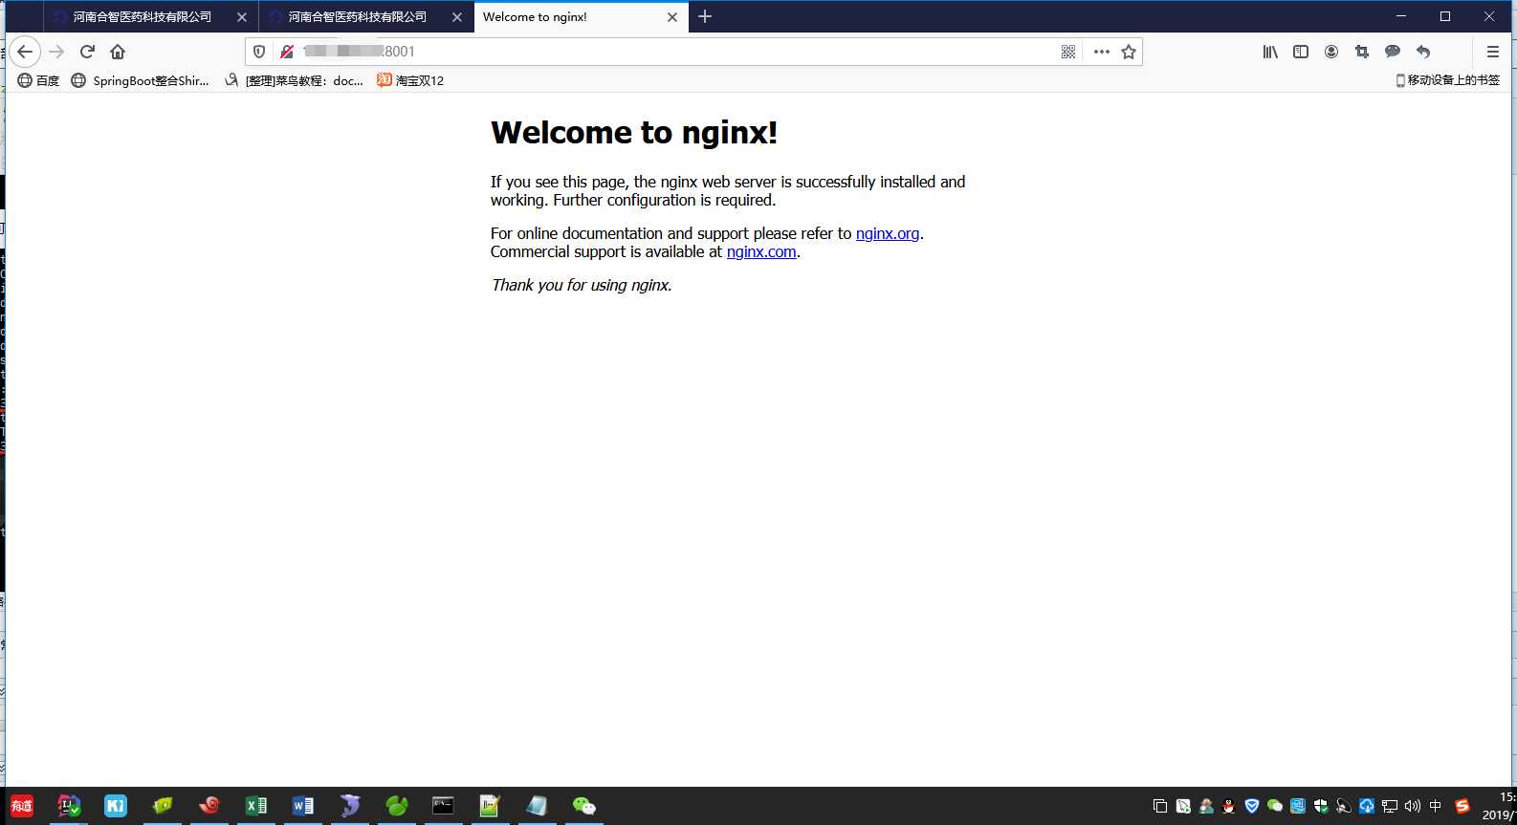Open the dolphin app on taskbar
Screen dimensions: 1517x825
(x=350, y=806)
